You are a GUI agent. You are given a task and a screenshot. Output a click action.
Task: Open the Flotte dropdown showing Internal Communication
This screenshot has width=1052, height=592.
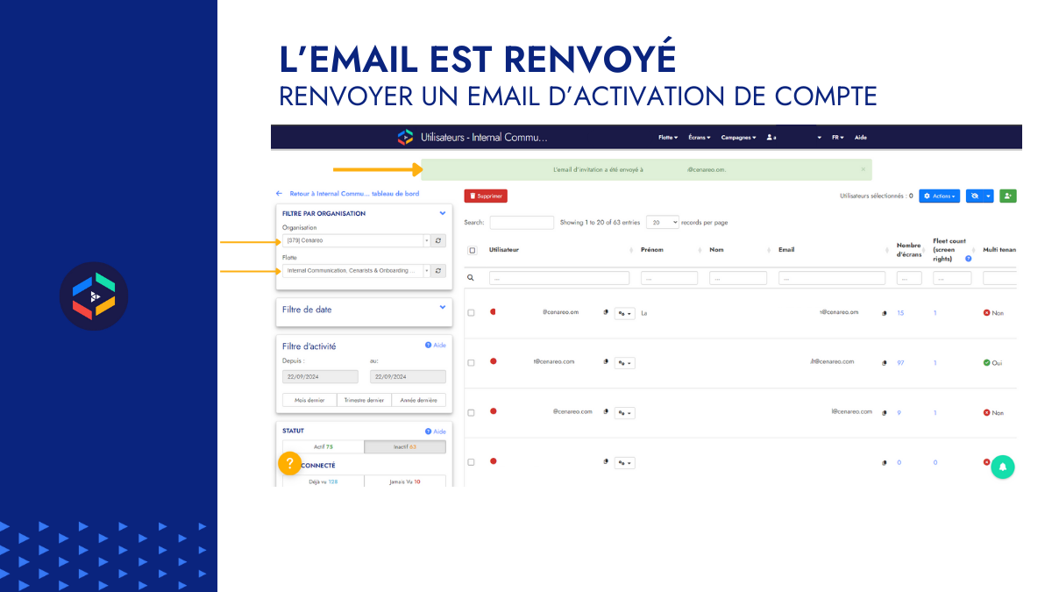357,271
